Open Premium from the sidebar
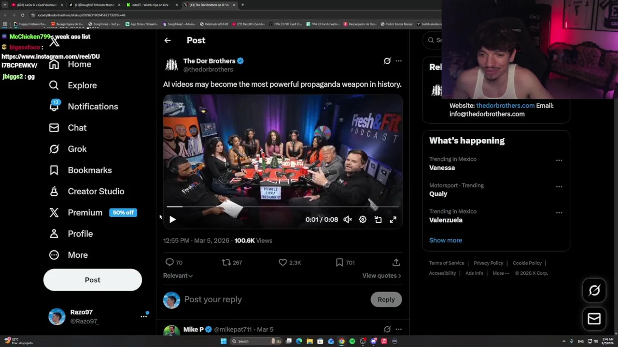Screen dimensions: 618x347 (93, 213)
